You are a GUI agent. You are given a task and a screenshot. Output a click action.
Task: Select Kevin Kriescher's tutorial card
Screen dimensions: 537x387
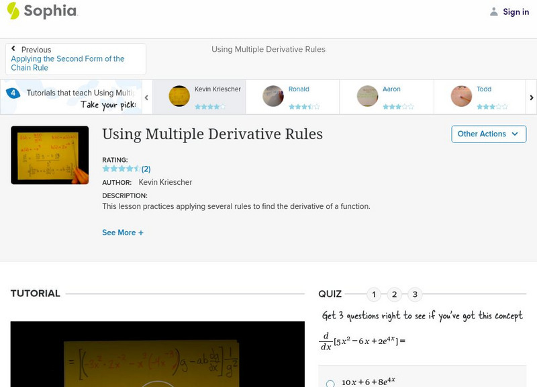click(x=198, y=96)
